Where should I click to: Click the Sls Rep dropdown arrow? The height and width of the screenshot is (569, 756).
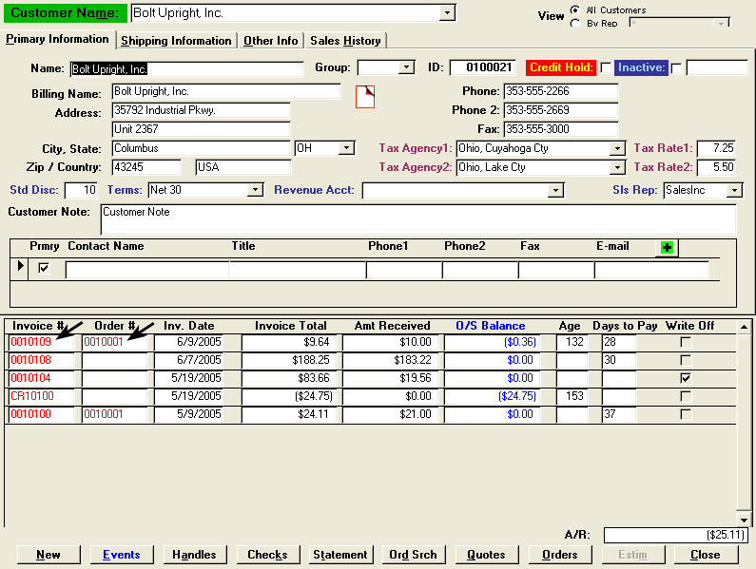pyautogui.click(x=733, y=191)
